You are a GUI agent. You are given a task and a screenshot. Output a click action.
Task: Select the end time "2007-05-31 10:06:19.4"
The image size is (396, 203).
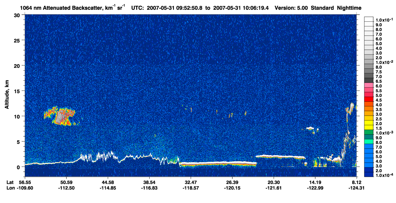[x=242, y=8]
